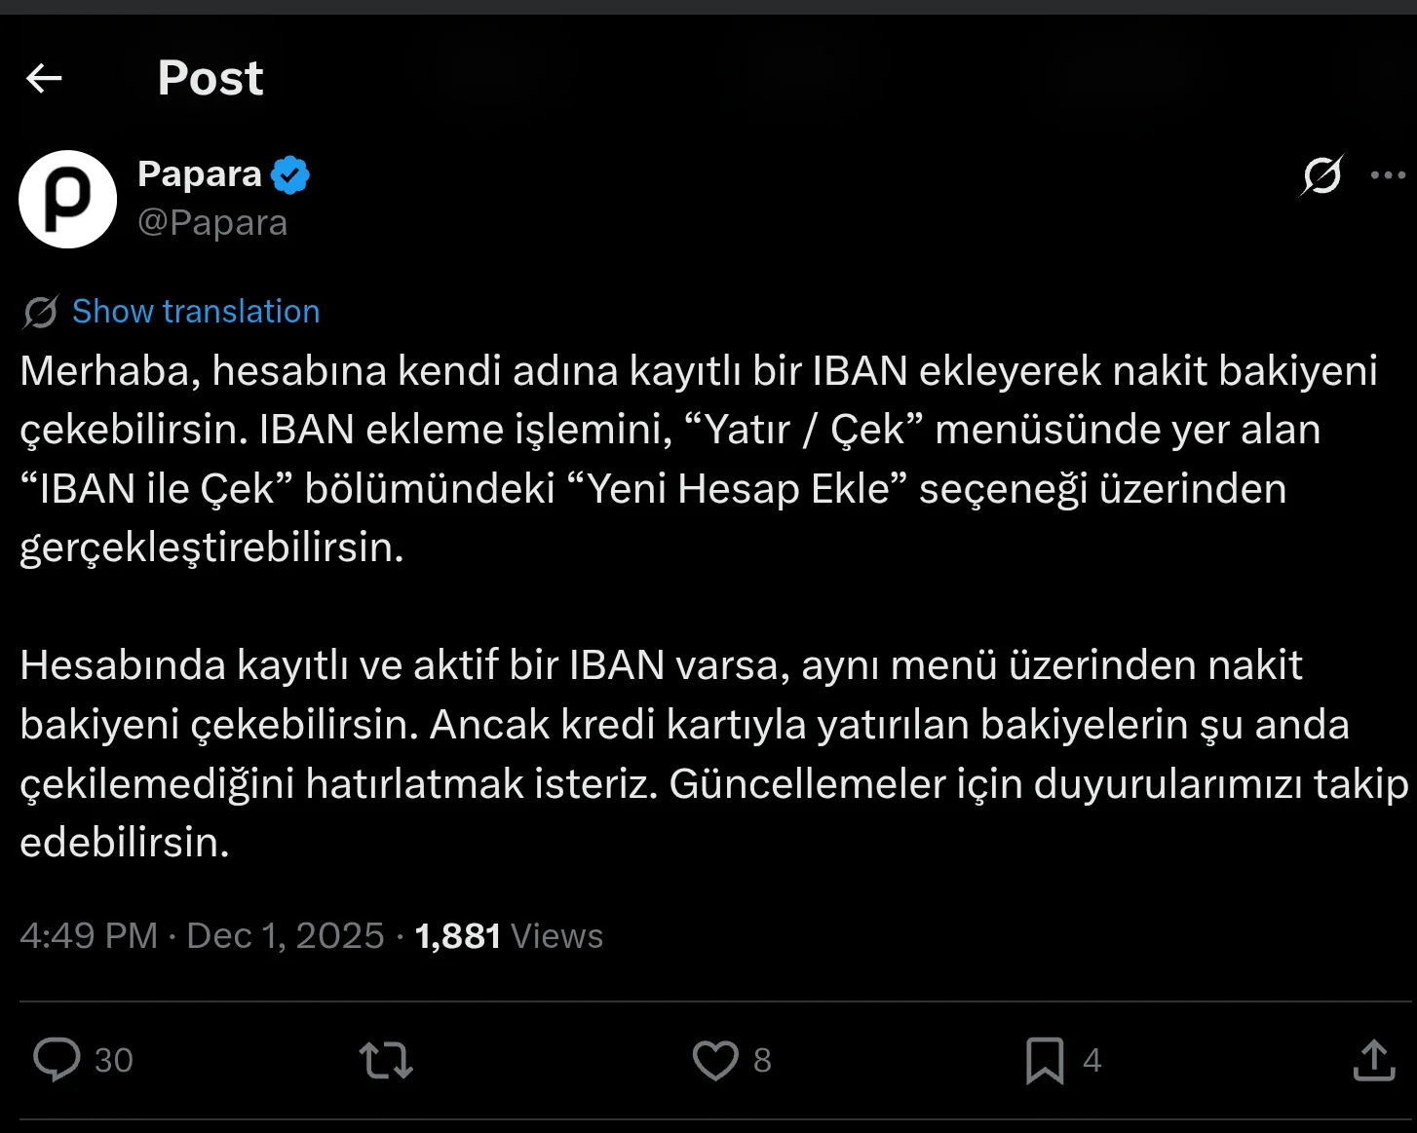Screen dimensions: 1417x1133
Task: Click the Grok icon beside Show translation
Action: [41, 312]
